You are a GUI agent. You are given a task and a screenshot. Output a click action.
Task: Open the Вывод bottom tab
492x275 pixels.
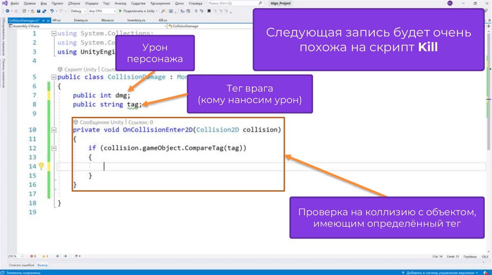tap(42, 265)
